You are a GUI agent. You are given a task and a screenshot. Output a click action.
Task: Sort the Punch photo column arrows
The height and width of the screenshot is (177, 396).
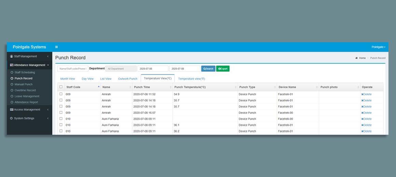coord(358,87)
